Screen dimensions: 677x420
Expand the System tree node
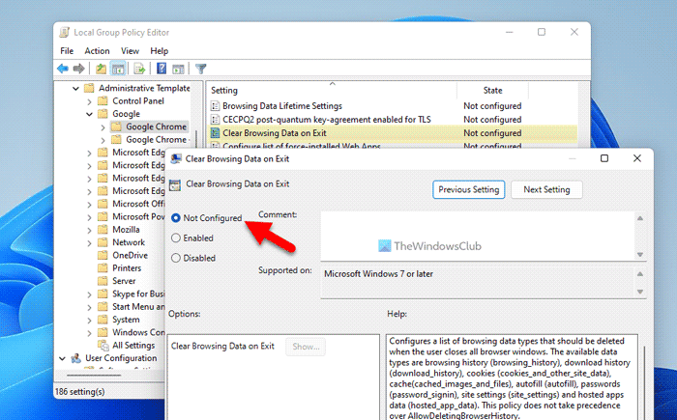[89, 320]
